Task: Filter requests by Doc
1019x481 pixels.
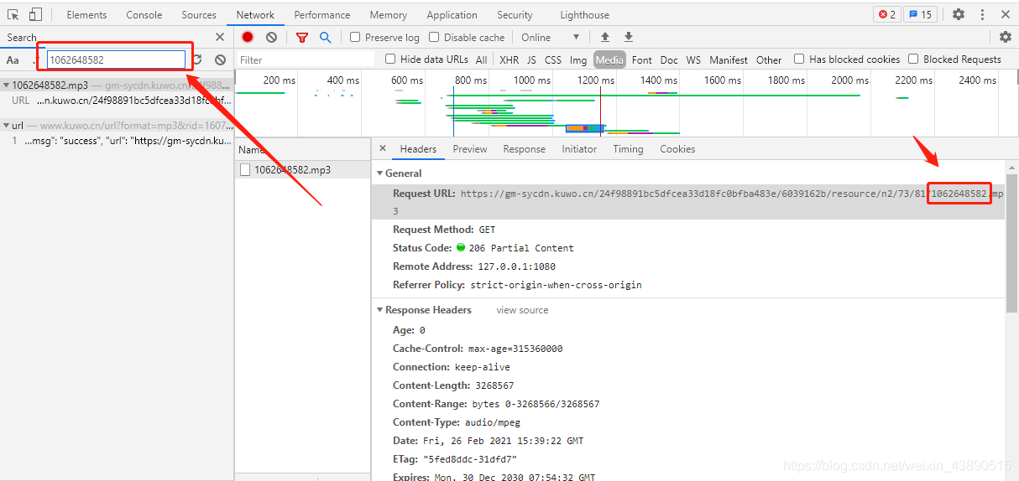Action: coord(669,59)
